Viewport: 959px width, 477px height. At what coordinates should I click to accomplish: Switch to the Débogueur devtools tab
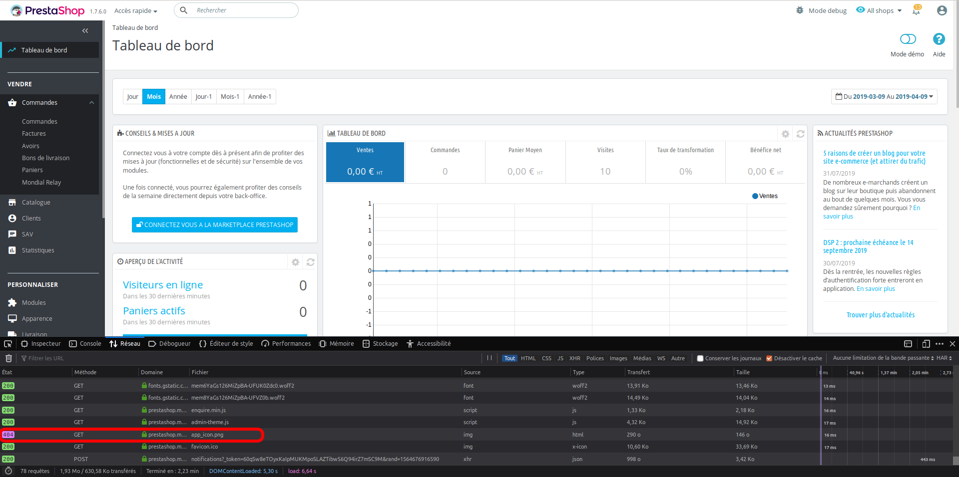[x=170, y=344]
